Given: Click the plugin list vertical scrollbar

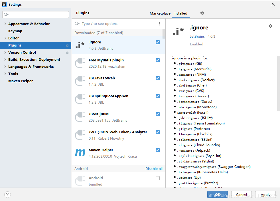Looking at the screenshot, I should tap(164, 34).
